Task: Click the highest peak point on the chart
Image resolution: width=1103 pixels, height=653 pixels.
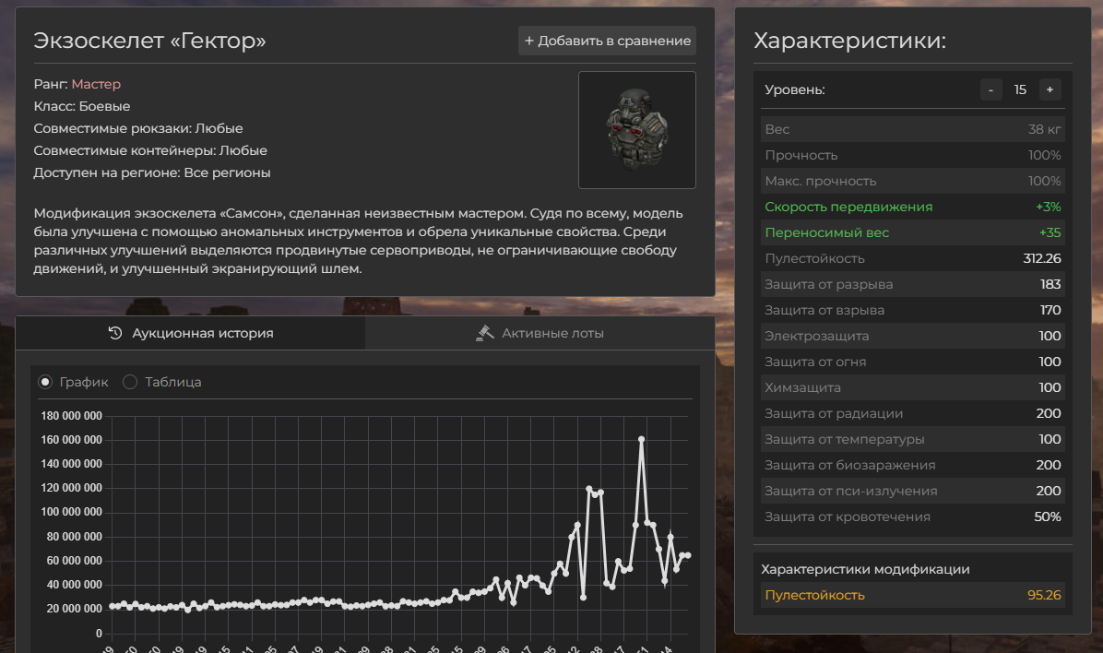Action: pyautogui.click(x=641, y=439)
